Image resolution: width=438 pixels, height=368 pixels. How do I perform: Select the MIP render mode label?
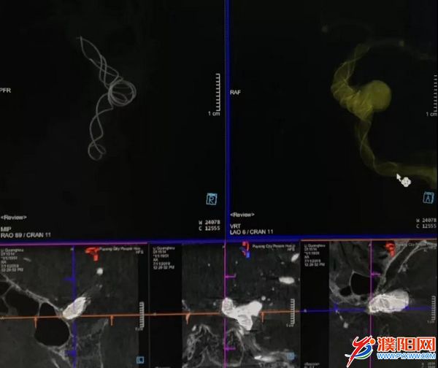[x=5, y=229]
